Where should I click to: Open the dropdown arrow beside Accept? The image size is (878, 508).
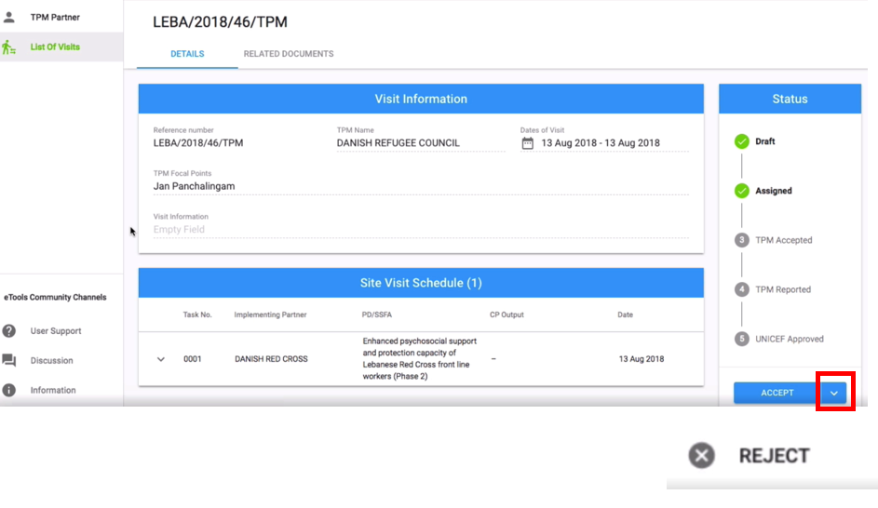pos(834,393)
